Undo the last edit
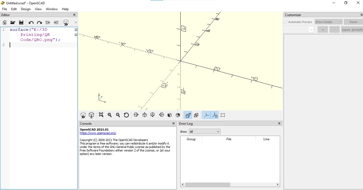 coord(31,22)
